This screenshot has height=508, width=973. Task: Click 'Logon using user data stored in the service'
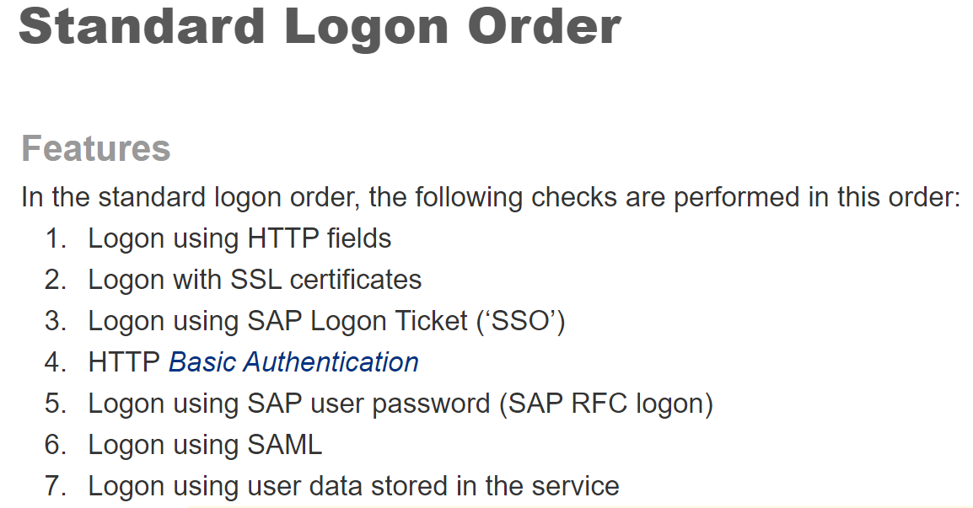[x=353, y=486]
